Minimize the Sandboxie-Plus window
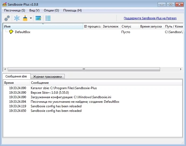 [162, 5]
